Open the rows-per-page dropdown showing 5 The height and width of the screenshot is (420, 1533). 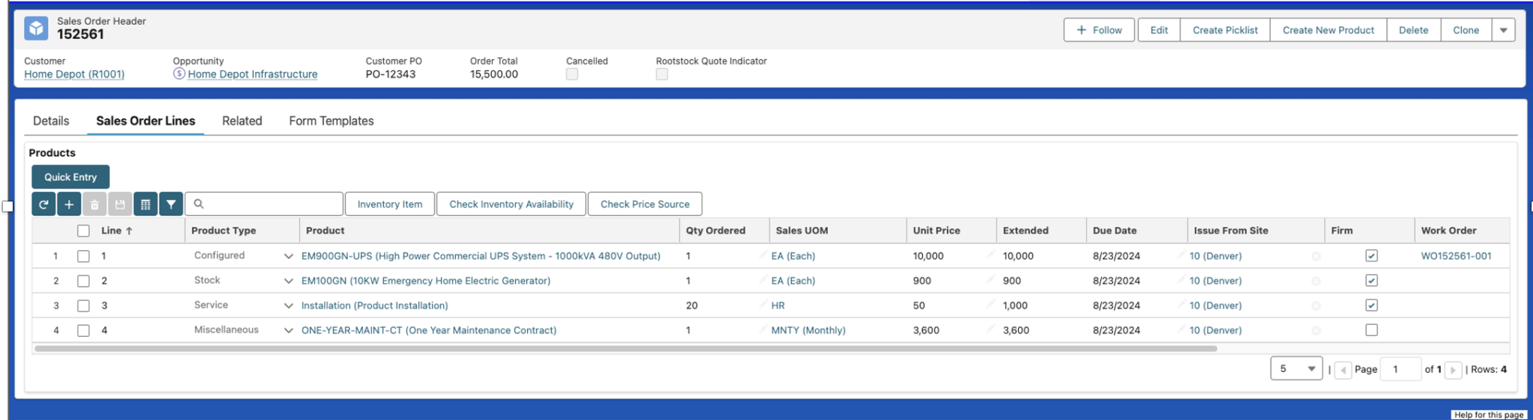point(1296,369)
